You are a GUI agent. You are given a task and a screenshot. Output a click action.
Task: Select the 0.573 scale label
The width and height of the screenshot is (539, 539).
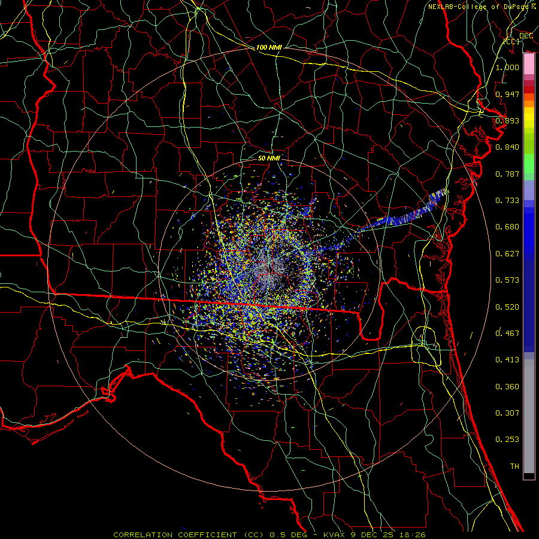coord(507,280)
